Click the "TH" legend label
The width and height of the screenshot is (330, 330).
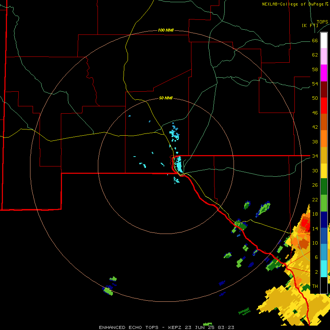click(315, 286)
